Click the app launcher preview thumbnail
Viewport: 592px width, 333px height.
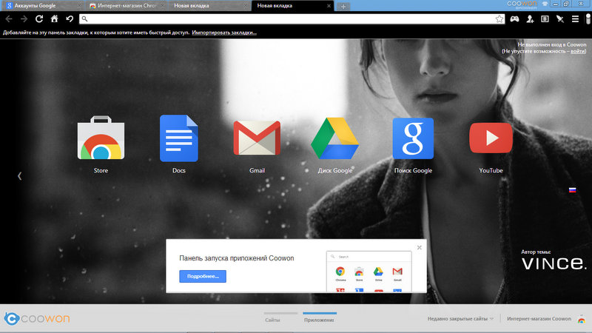pyautogui.click(x=369, y=272)
